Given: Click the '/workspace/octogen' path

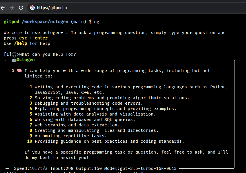Looking at the screenshot, I should 45,22.
